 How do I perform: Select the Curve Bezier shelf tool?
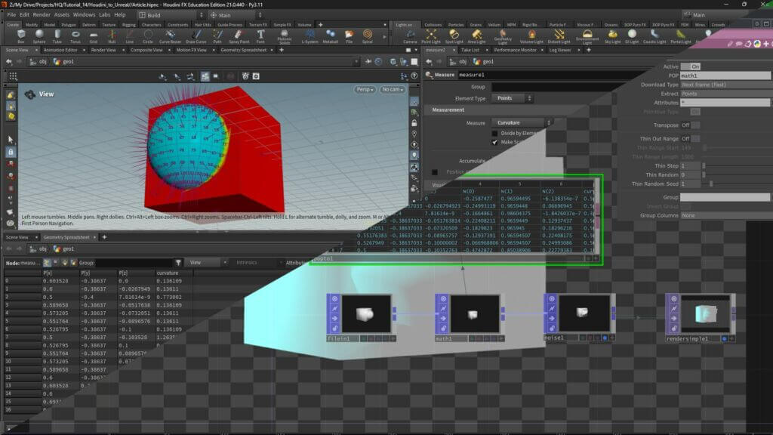(x=170, y=36)
